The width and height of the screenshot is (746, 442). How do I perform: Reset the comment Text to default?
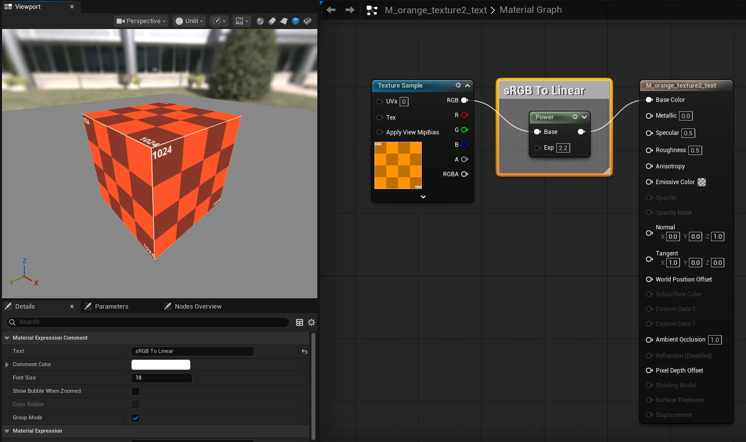[305, 351]
